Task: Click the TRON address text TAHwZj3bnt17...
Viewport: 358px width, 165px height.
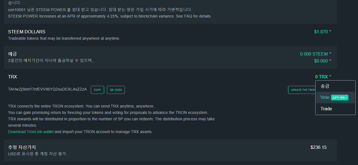Action: coord(47,89)
